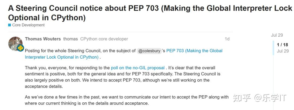This screenshot has height=110, width=294.
Task: Open the @colesbury mention
Action: (x=149, y=51)
